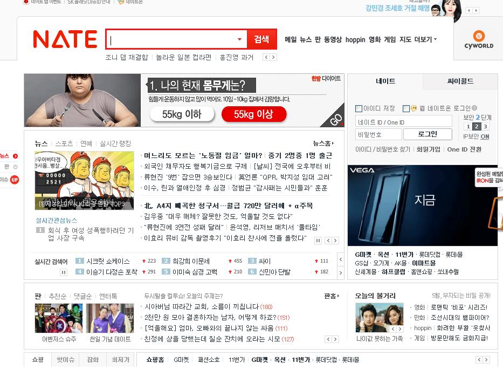Set security level to 2
This screenshot has height=377, width=503.
click(x=477, y=126)
